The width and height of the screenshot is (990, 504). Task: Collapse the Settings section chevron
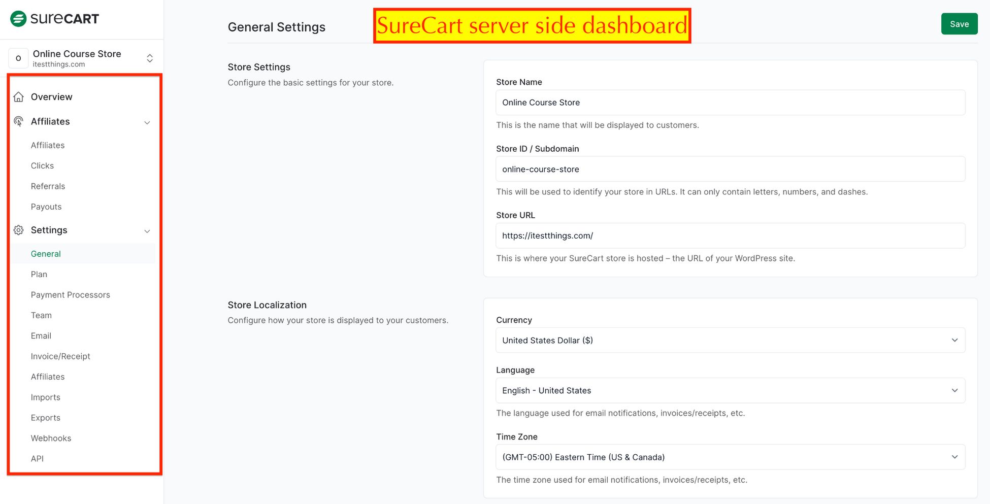click(x=147, y=231)
